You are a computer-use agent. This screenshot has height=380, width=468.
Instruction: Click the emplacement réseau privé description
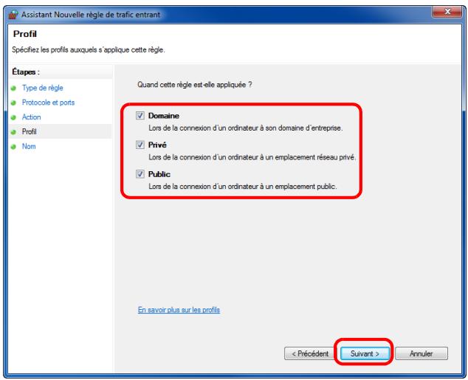[x=252, y=157]
